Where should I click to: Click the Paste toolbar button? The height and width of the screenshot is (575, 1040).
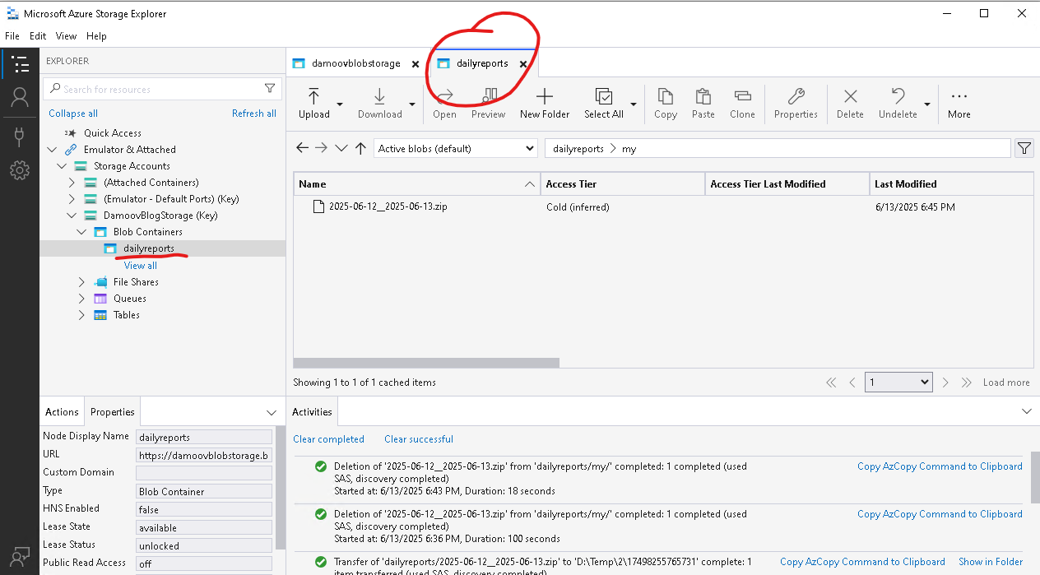pyautogui.click(x=703, y=104)
